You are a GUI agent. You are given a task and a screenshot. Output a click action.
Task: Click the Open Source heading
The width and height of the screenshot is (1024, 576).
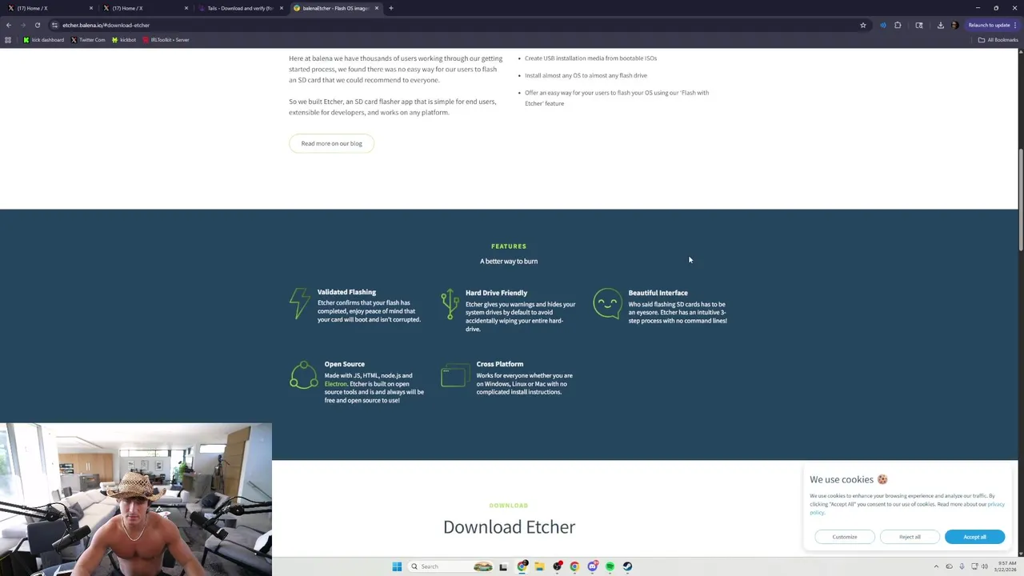click(344, 364)
